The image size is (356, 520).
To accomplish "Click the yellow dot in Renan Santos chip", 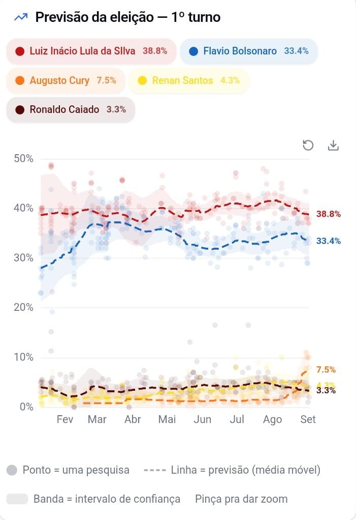I will tap(142, 80).
